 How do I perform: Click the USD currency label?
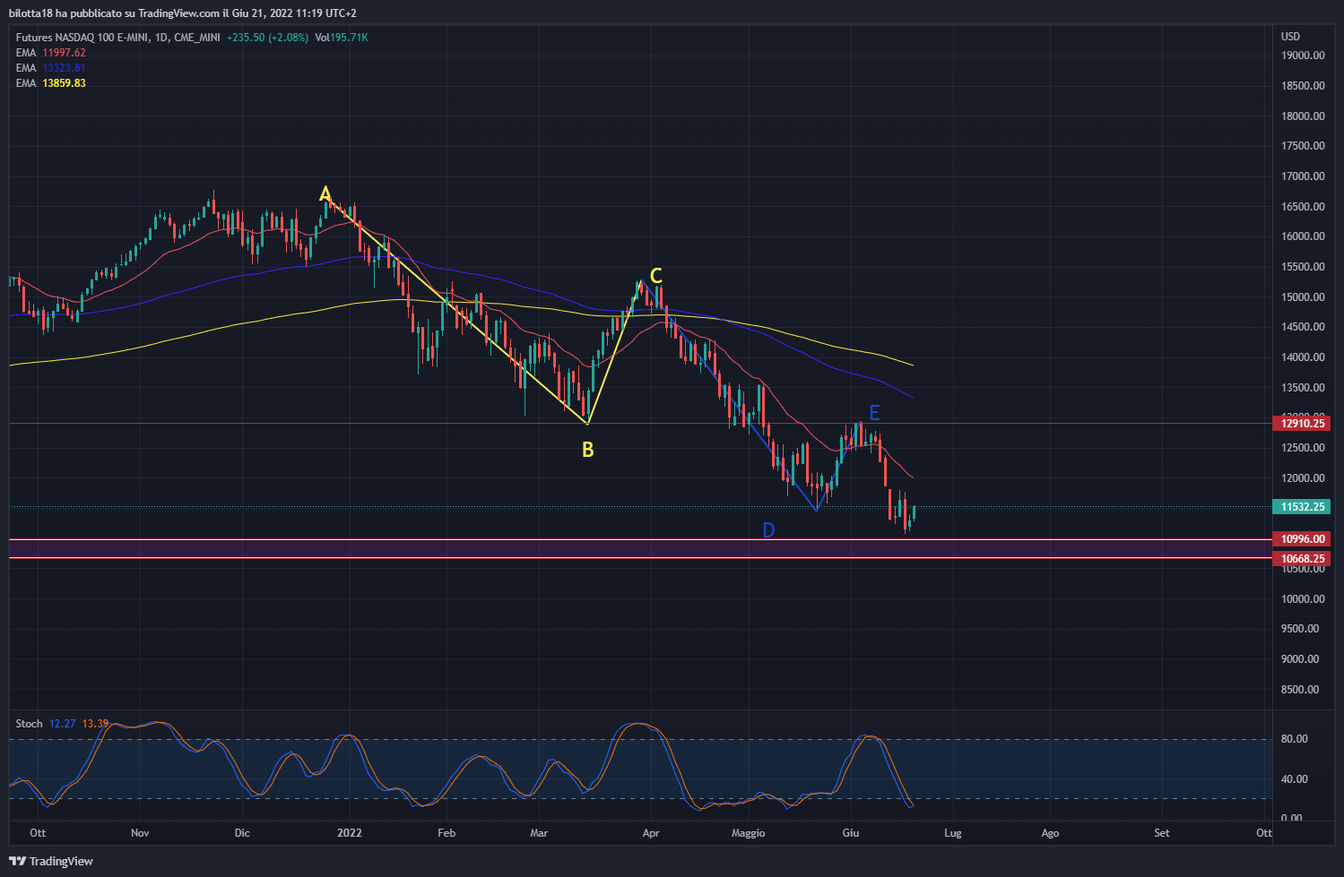pyautogui.click(x=1290, y=37)
